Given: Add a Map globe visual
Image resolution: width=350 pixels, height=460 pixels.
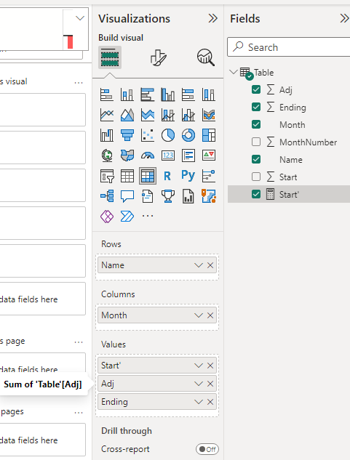Looking at the screenshot, I should tap(107, 156).
